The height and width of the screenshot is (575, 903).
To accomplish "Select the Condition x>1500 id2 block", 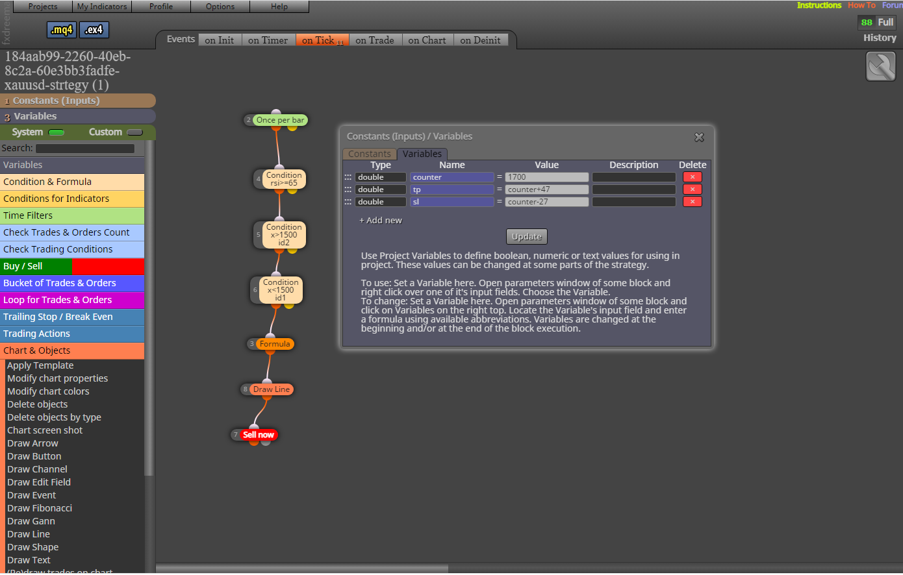I will 284,235.
